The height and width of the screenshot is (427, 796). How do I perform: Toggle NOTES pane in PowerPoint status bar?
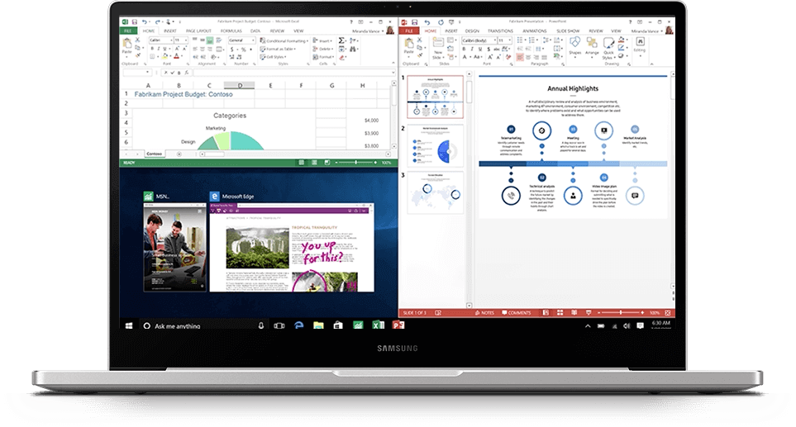click(x=485, y=312)
